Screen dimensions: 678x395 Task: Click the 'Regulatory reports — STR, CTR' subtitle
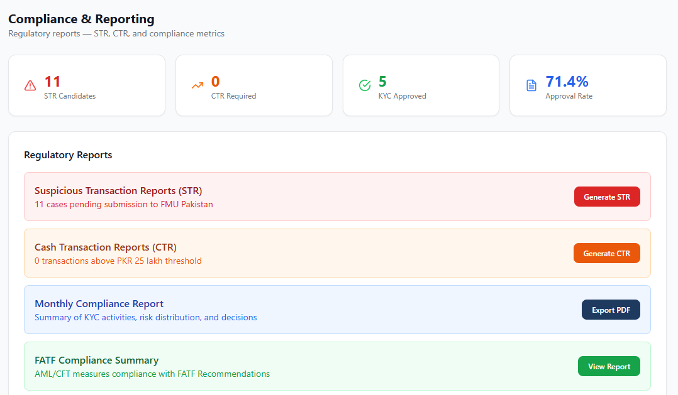(116, 34)
